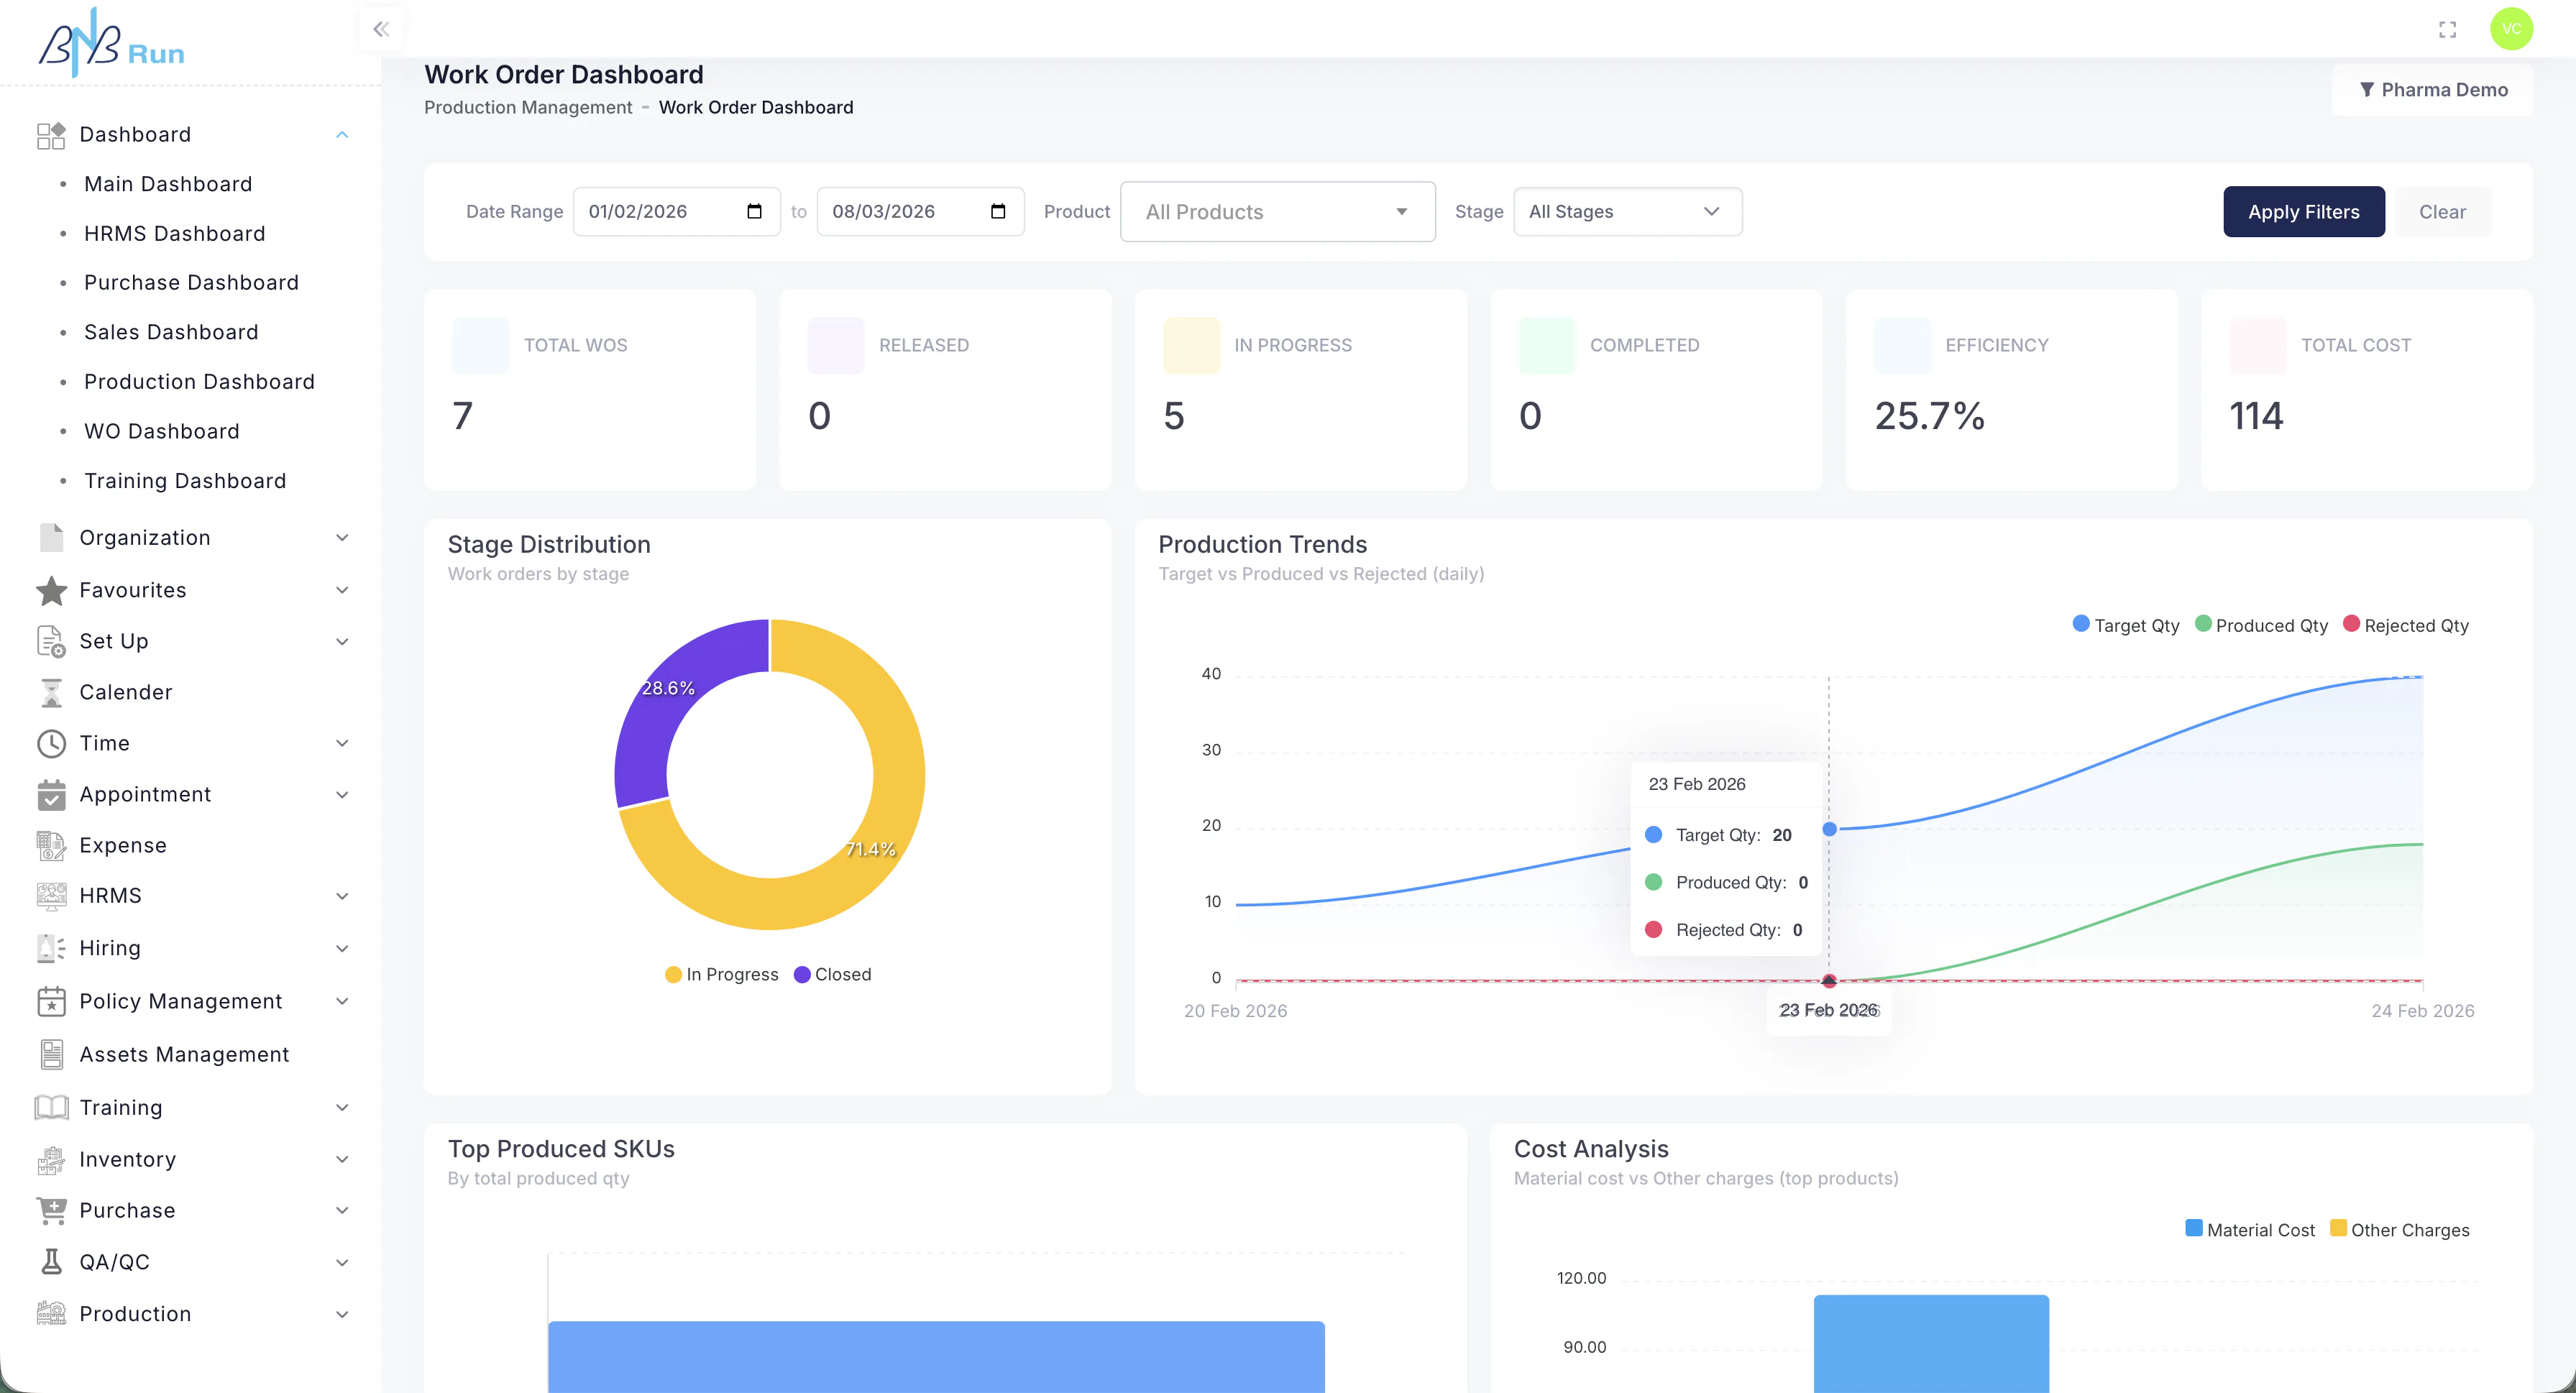This screenshot has height=1393, width=2576.
Task: Collapse the Dashboard menu chevron
Action: [x=342, y=135]
